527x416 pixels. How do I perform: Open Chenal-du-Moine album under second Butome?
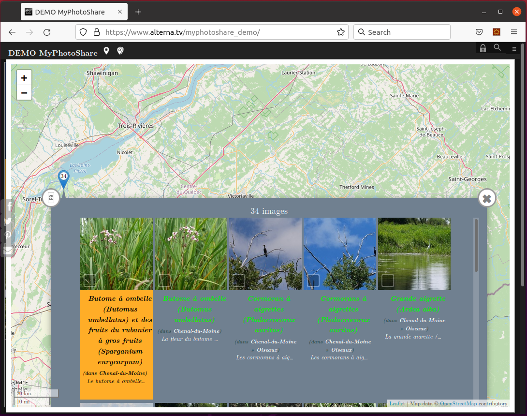pyautogui.click(x=197, y=331)
